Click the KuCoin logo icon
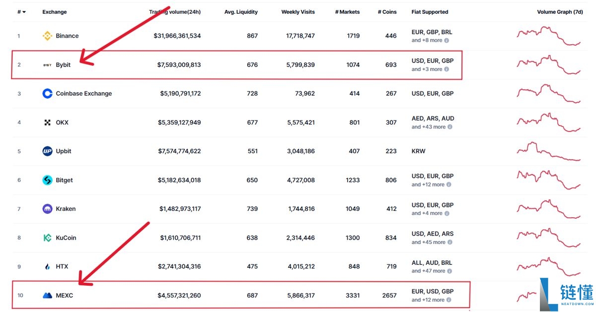This screenshot has width=596, height=312. tap(47, 238)
